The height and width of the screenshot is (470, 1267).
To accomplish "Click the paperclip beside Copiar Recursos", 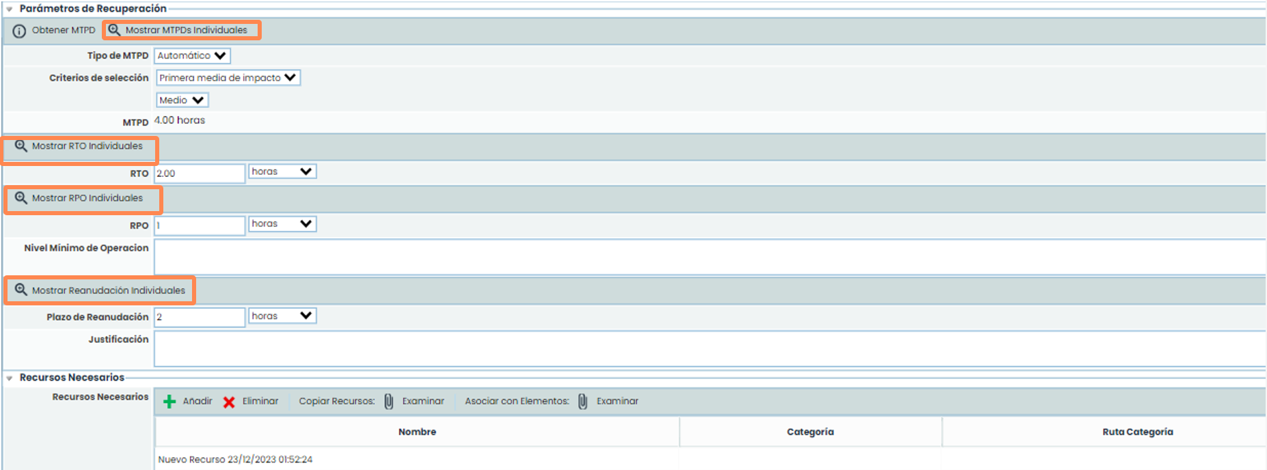I will coord(388,402).
